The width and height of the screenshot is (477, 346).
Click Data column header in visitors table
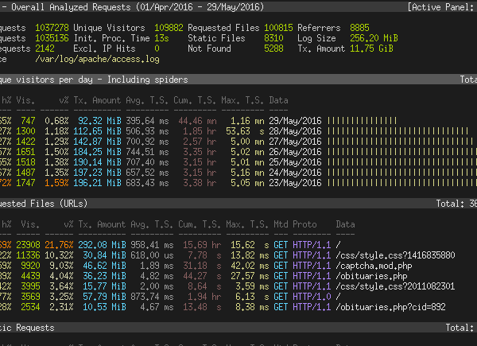pyautogui.click(x=278, y=100)
